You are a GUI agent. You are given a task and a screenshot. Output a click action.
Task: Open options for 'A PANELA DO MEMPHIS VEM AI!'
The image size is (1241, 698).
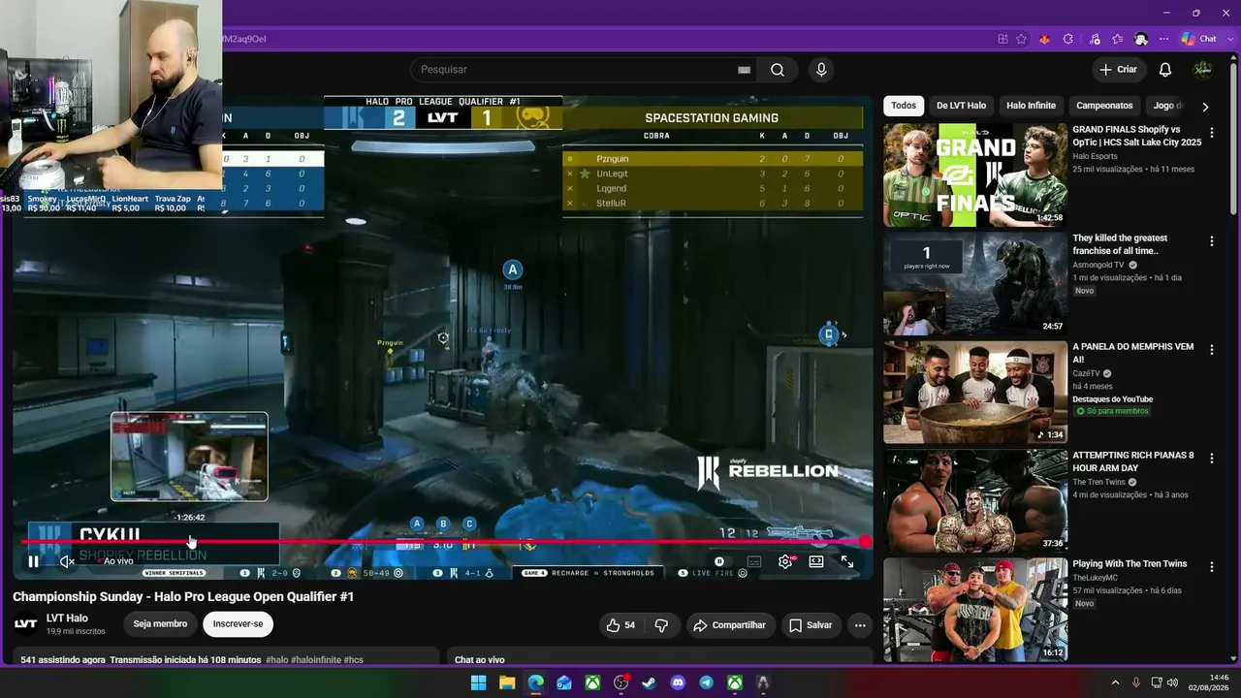pyautogui.click(x=1211, y=350)
